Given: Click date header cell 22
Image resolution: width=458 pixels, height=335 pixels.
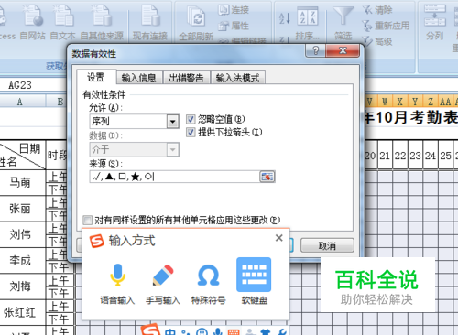Looking at the screenshot, I should click(400, 156).
